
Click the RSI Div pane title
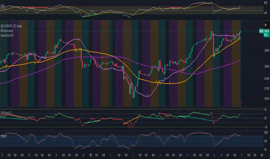point(3,1)
